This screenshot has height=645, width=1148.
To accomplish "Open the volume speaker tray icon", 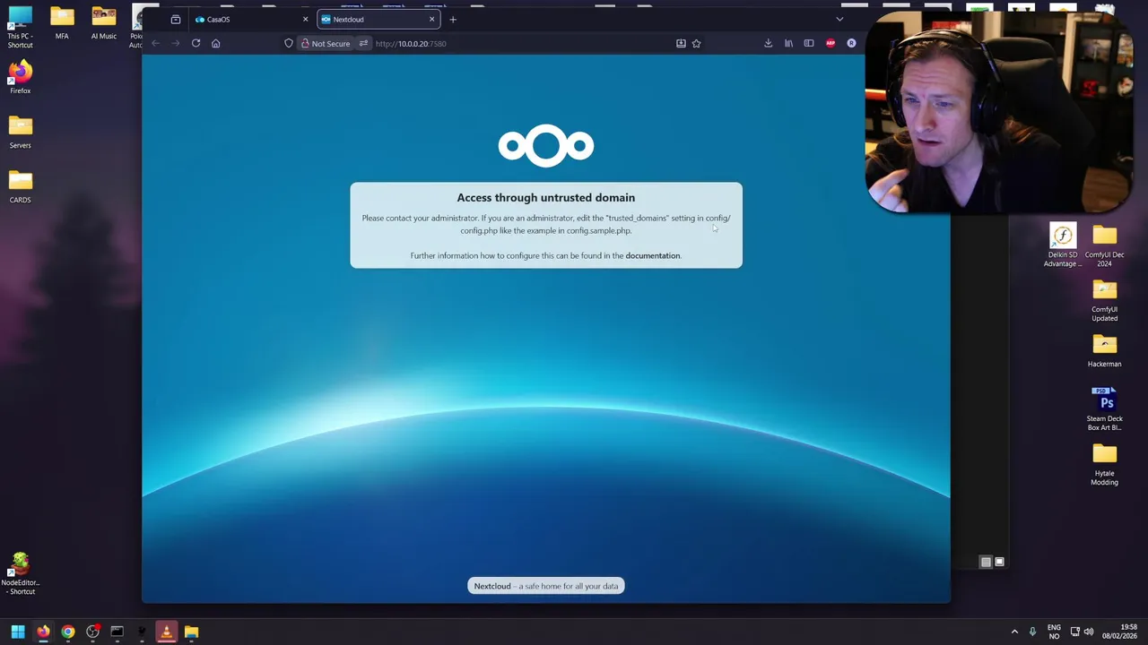I will [1089, 632].
